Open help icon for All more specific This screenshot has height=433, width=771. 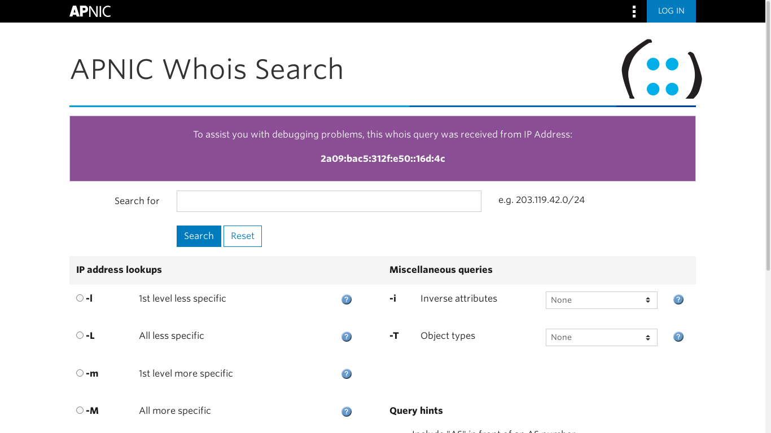347,412
